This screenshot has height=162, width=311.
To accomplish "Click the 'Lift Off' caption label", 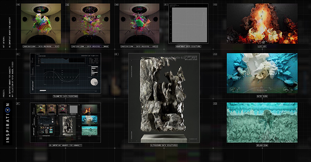I will click(262, 47).
